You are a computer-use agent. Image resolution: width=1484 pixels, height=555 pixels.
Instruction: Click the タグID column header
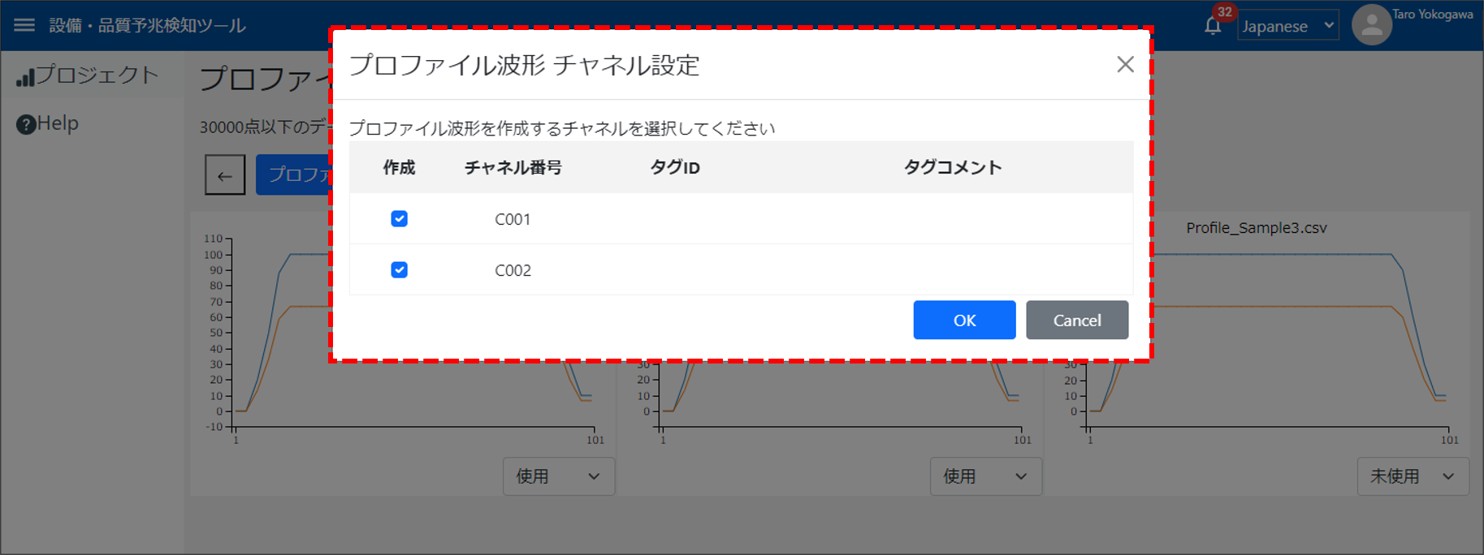pyautogui.click(x=675, y=167)
